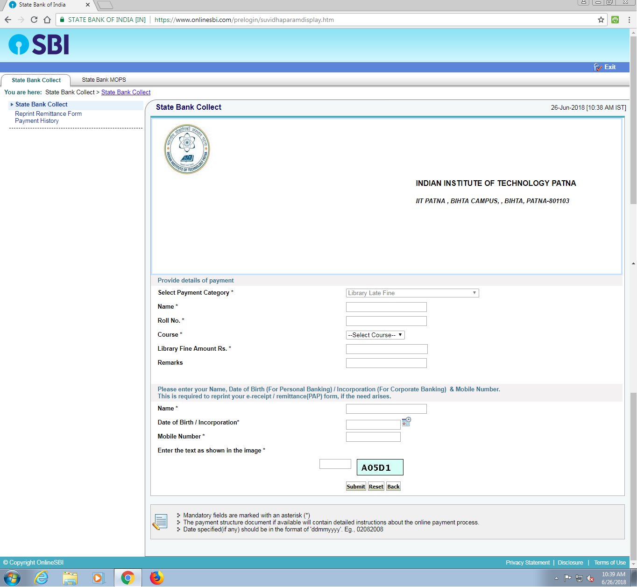
Task: Open Privacy Statement footer link
Action: click(528, 563)
